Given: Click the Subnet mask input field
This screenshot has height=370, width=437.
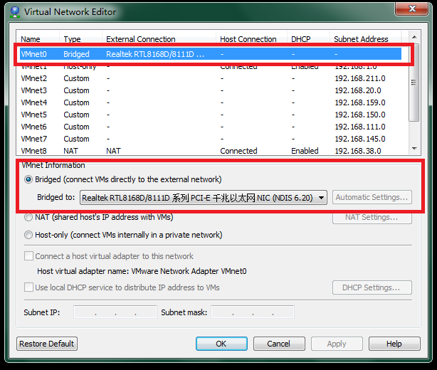Looking at the screenshot, I should (x=253, y=312).
